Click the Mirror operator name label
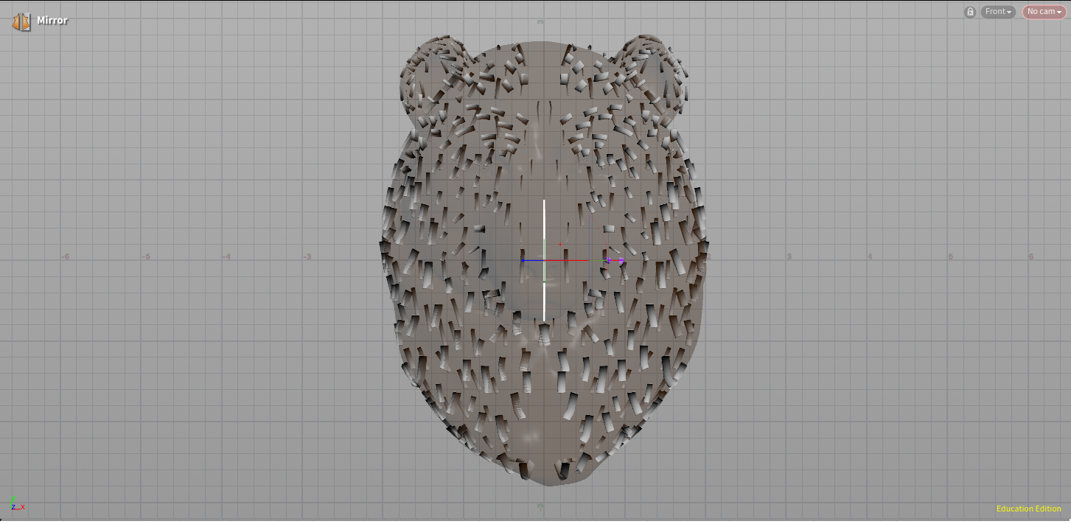 (x=52, y=21)
